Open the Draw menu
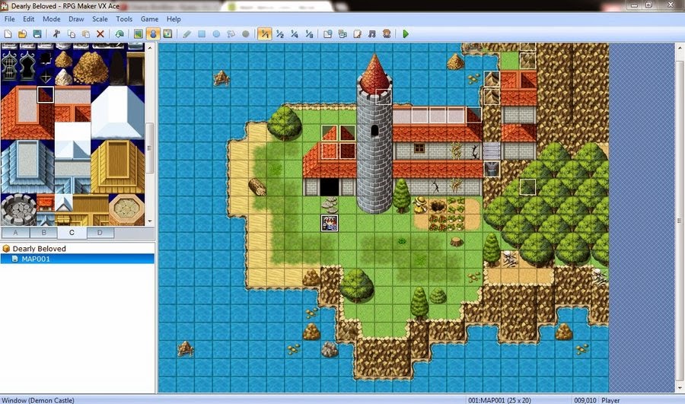685x404 pixels. (x=76, y=19)
